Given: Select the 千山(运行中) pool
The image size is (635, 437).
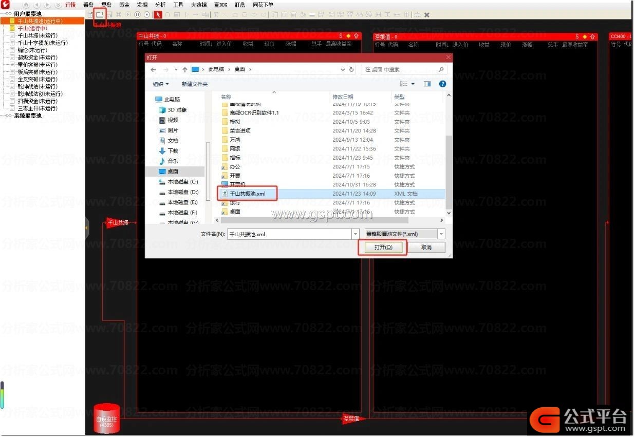Looking at the screenshot, I should pos(32,28).
